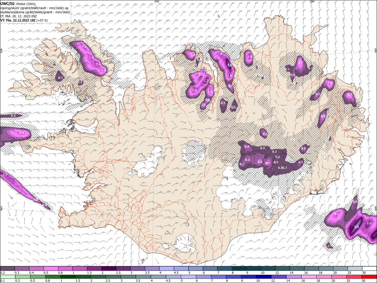377x283 pixels.
Task: Click the white Mýrdalsjökull glacier on the south coast
Action: (x=185, y=243)
